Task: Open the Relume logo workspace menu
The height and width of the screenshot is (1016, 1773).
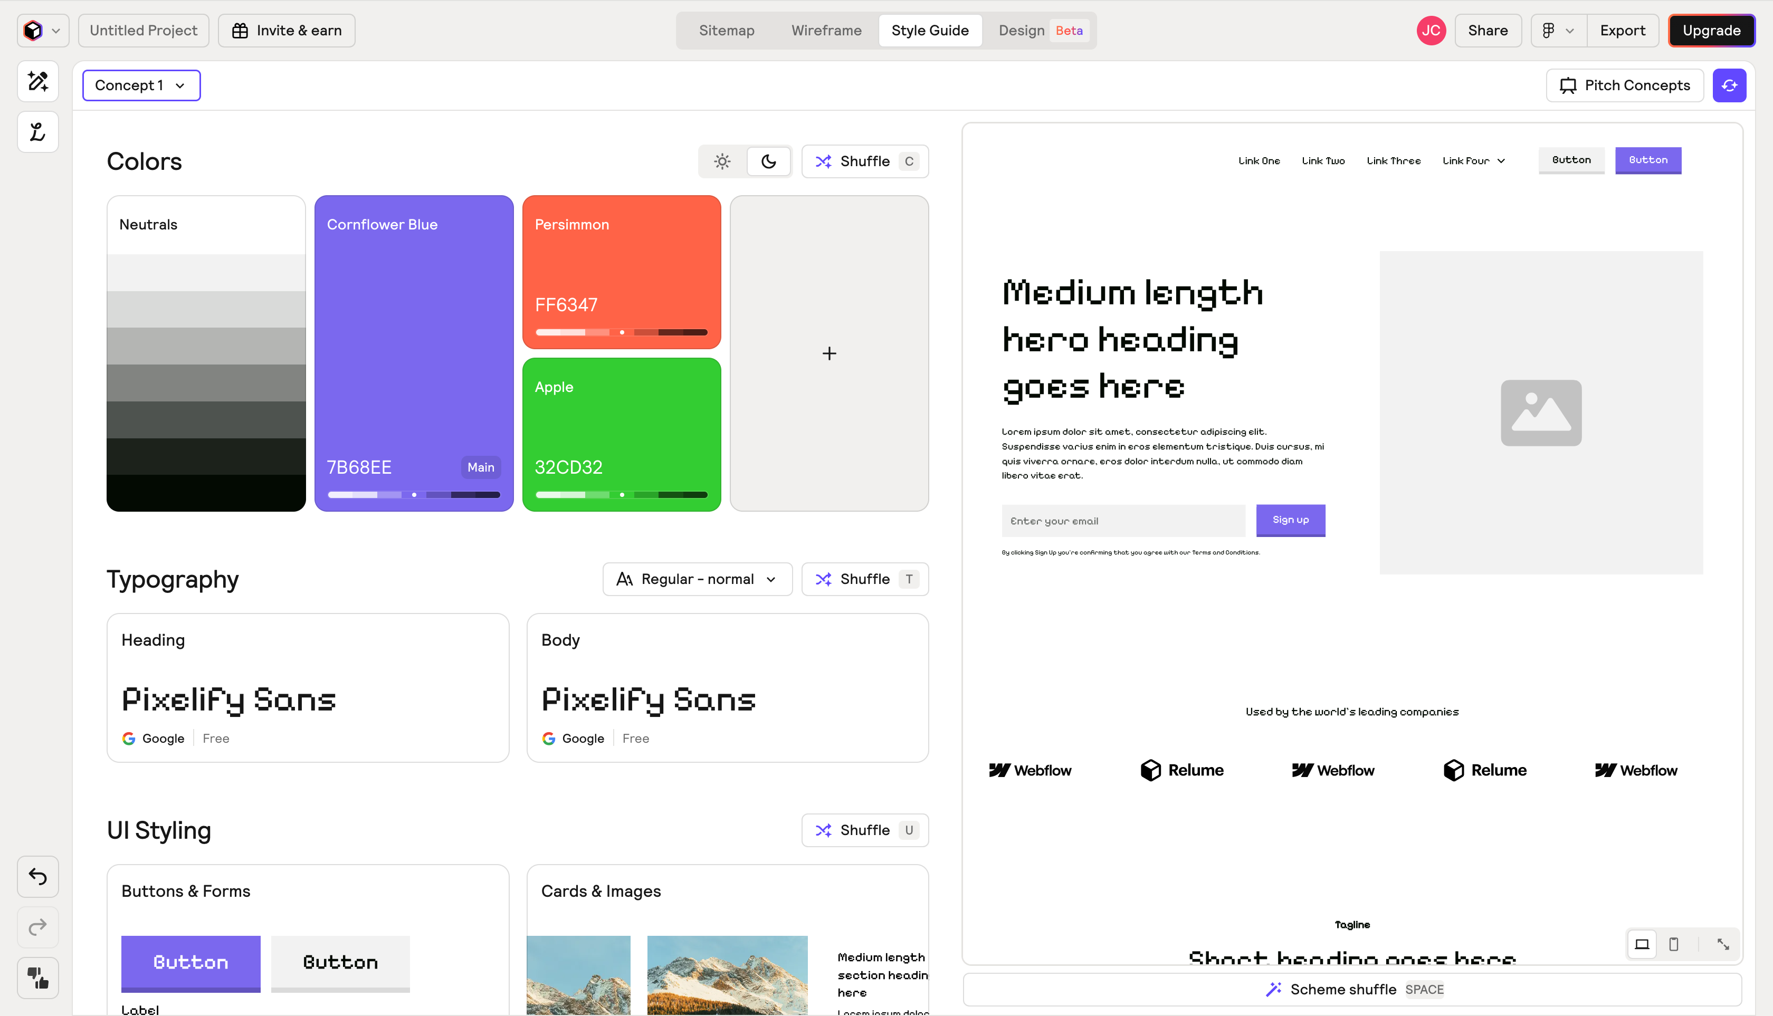Action: coord(43,31)
